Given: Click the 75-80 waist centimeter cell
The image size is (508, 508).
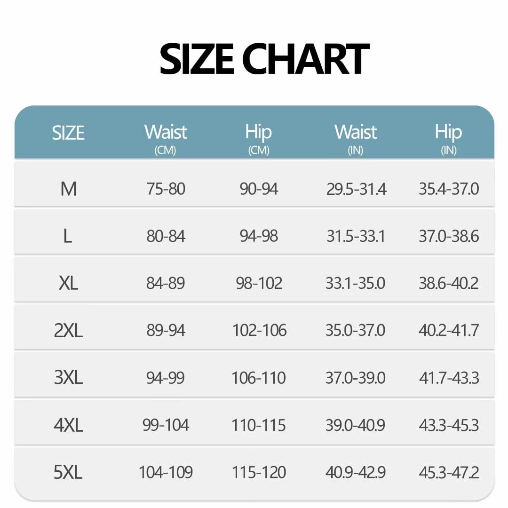Looking at the screenshot, I should 166,189.
